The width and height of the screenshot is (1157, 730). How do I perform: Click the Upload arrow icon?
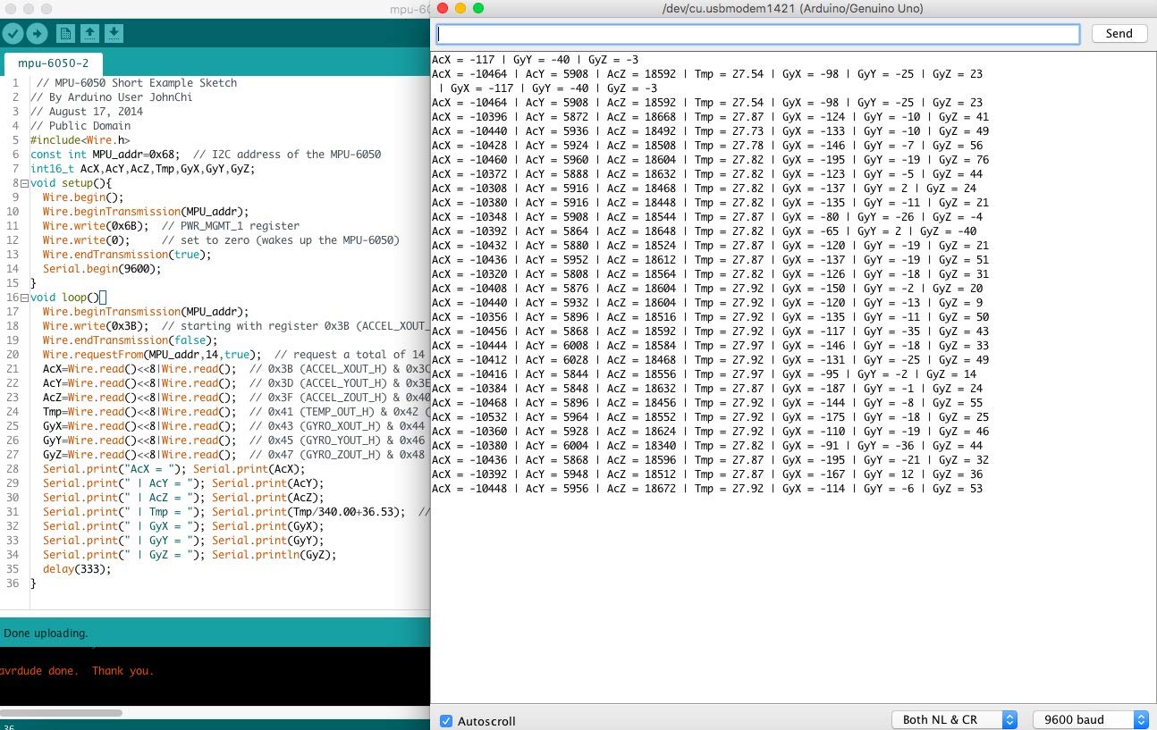pos(37,34)
